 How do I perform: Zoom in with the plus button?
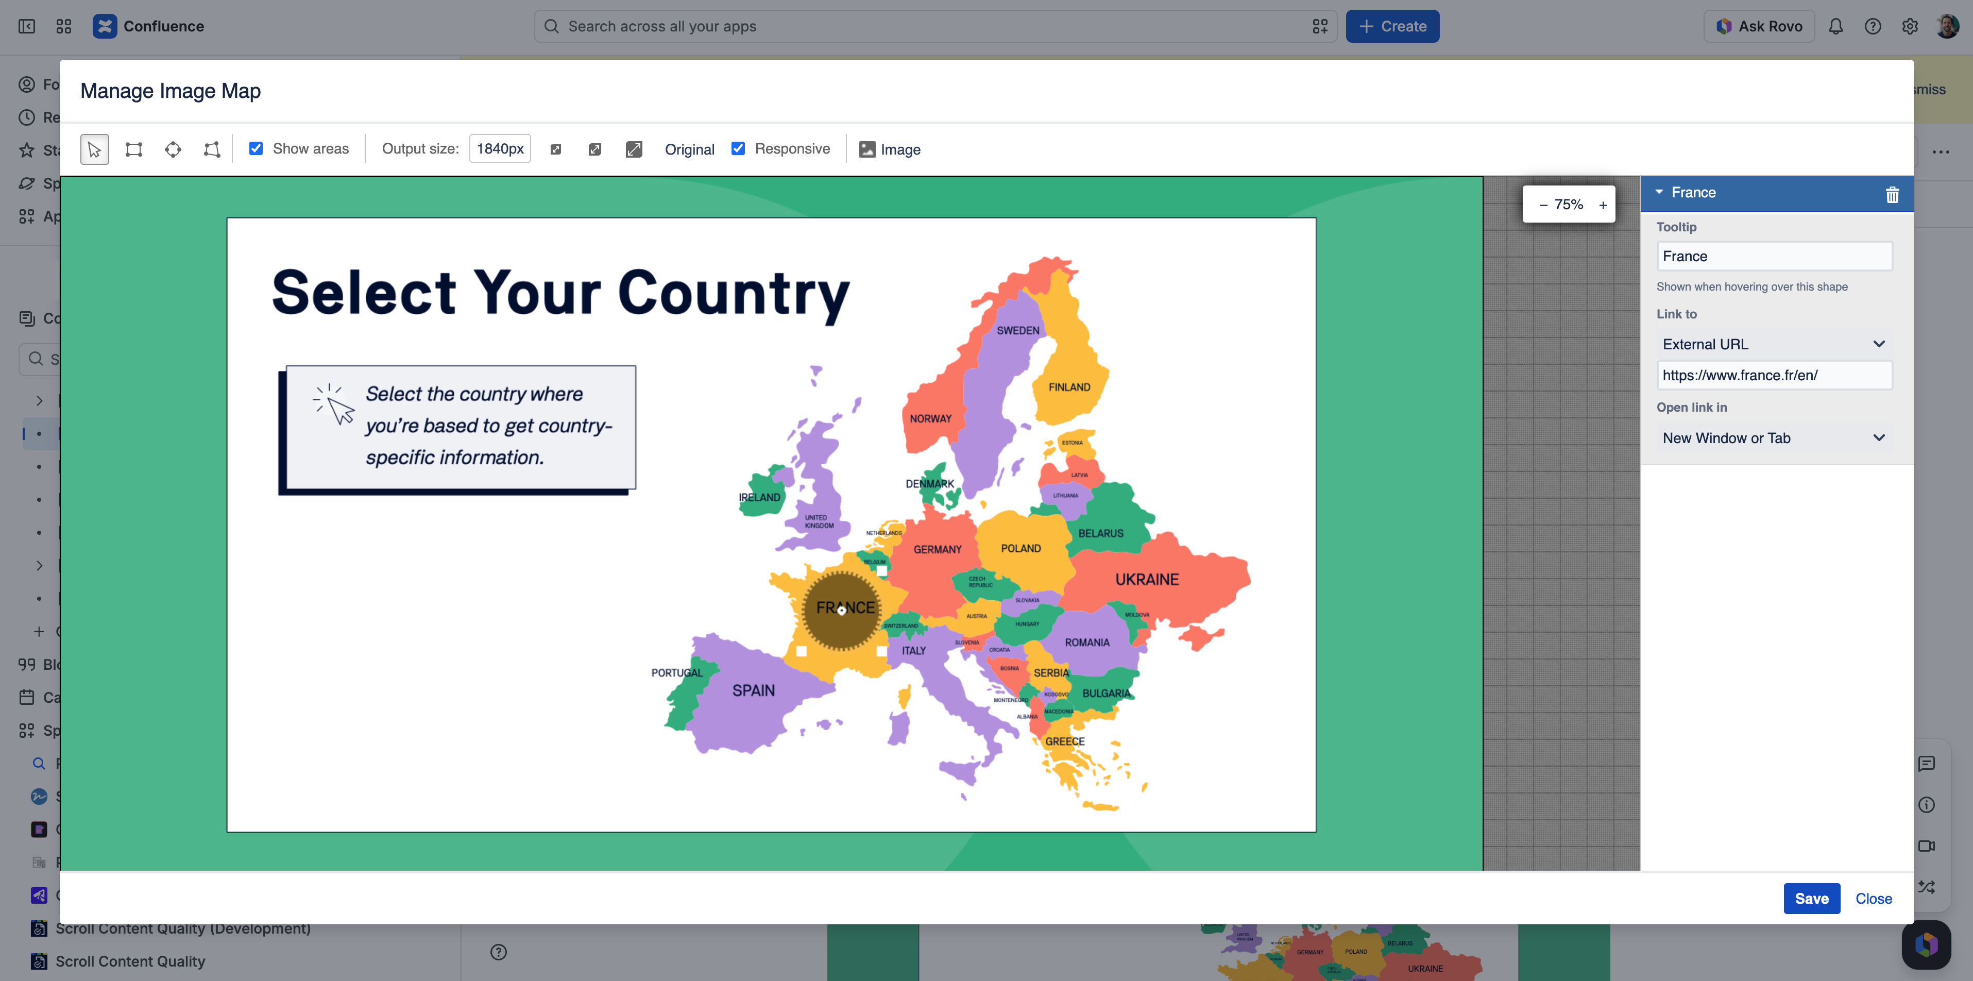[1603, 205]
